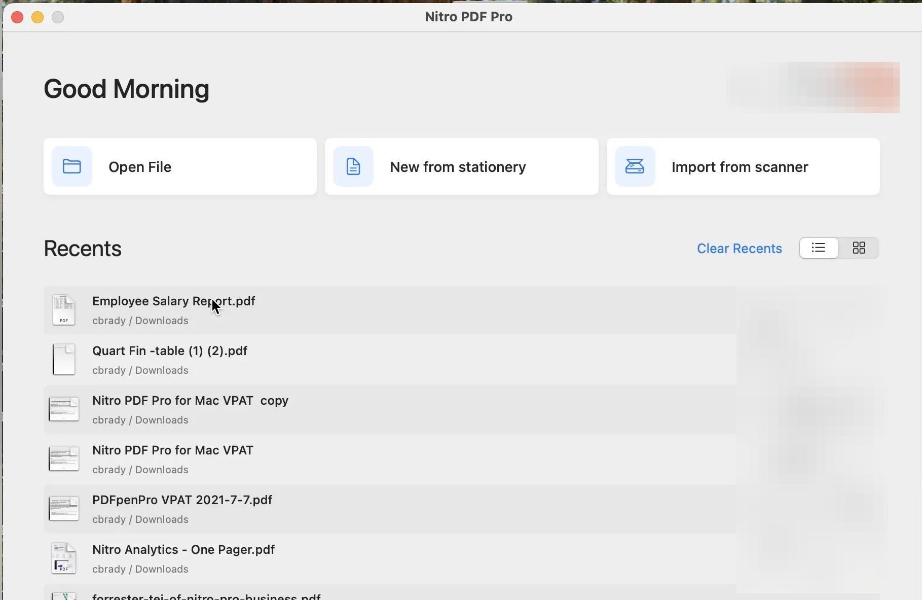Switch Recents to list view

coord(819,248)
